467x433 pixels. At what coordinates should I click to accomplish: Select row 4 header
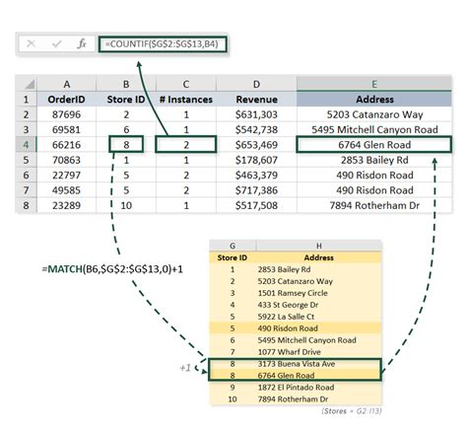tap(26, 145)
